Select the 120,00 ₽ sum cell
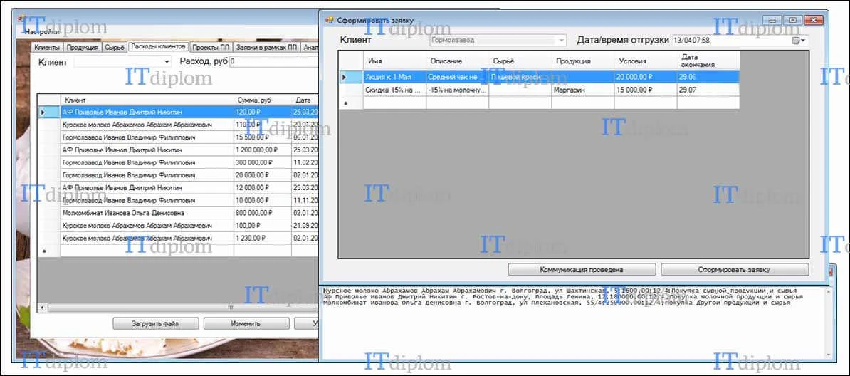The height and width of the screenshot is (376, 850). click(263, 112)
